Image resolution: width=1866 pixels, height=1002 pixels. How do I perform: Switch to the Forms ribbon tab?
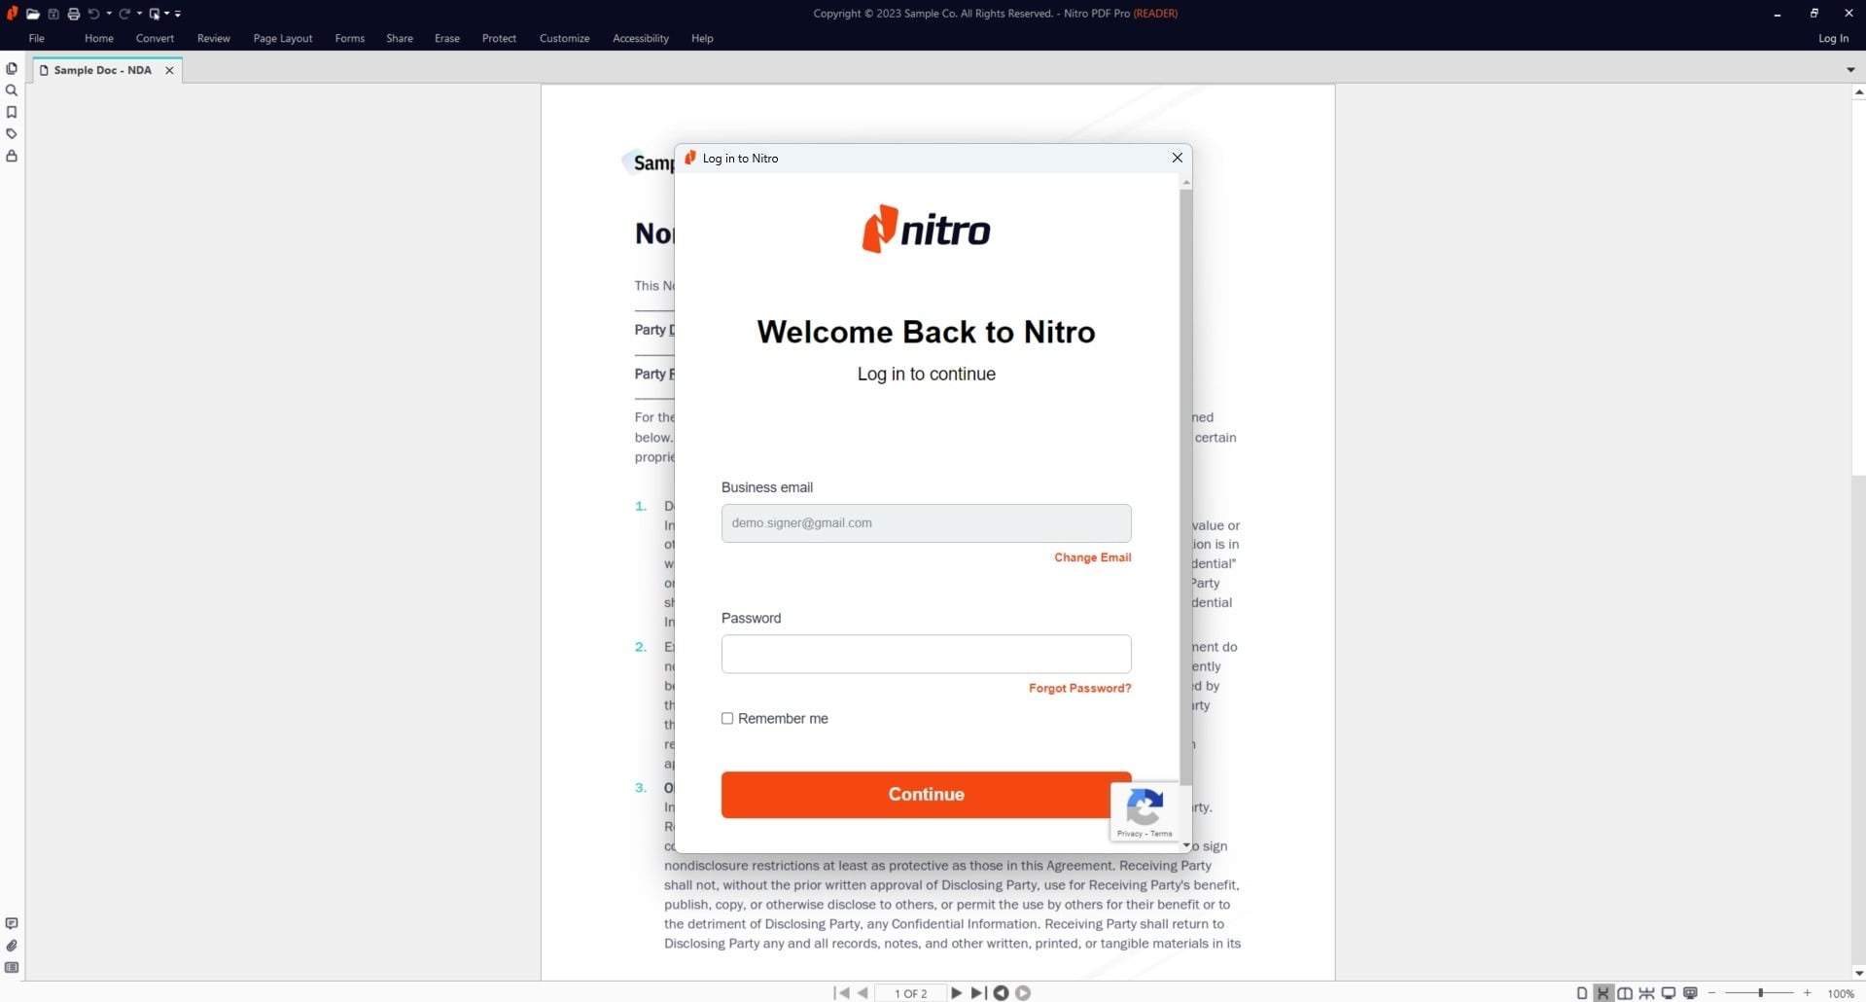[350, 38]
